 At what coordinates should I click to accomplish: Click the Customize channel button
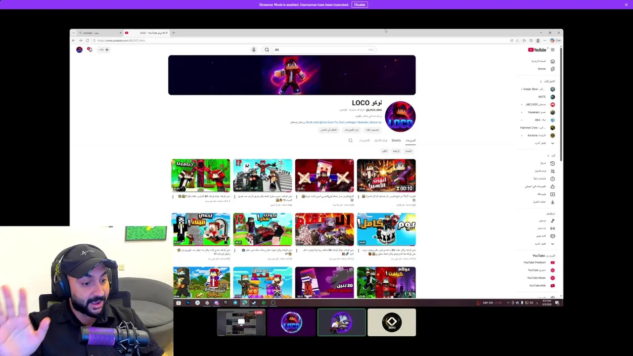coord(372,130)
